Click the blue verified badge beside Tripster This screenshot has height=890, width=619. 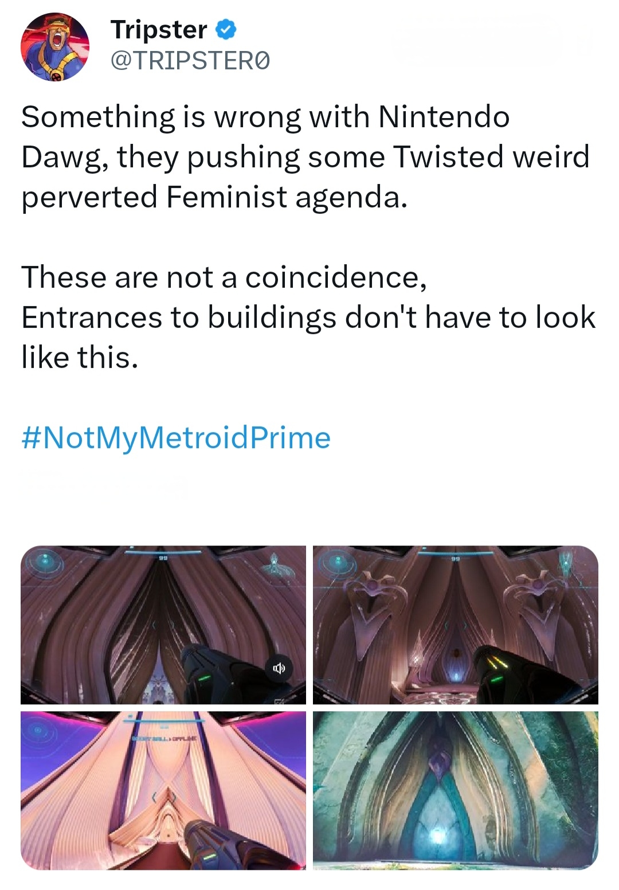[x=226, y=30]
